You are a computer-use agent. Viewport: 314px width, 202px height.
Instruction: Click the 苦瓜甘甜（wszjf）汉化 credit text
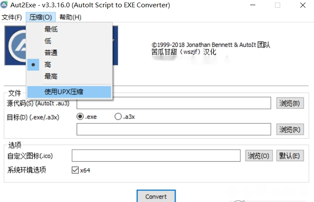pos(184,52)
